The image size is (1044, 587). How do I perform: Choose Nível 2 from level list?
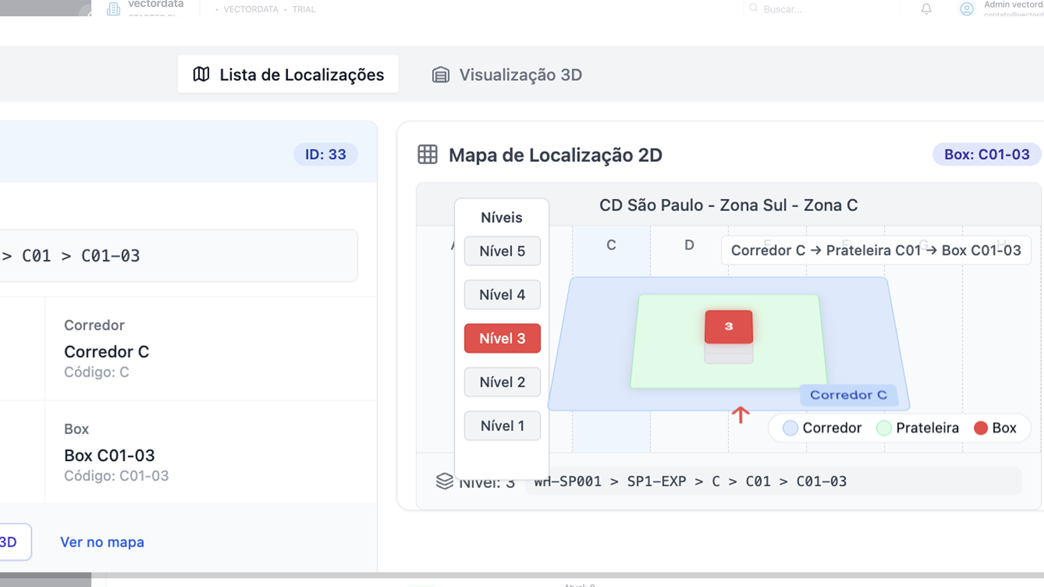click(x=502, y=382)
